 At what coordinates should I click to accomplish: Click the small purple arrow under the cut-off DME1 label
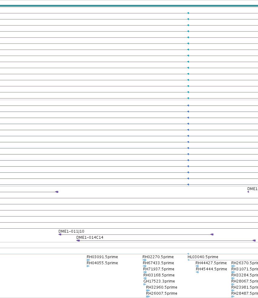(248, 192)
